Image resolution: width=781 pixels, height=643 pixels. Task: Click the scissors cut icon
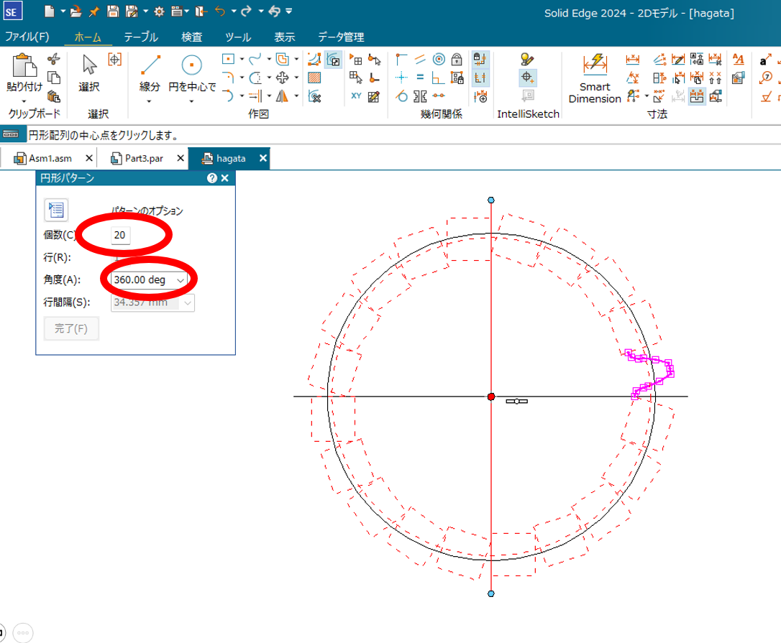click(53, 60)
